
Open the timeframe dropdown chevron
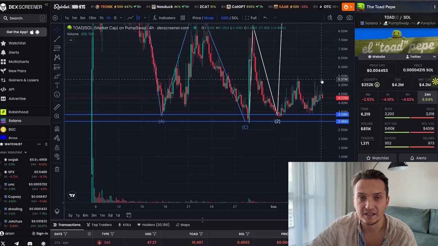(121, 18)
